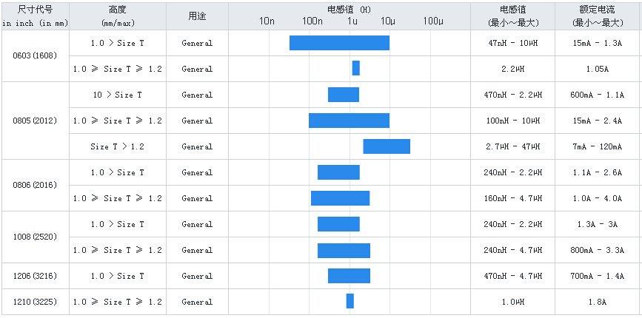Select the 1008 (2520) size code
The image size is (642, 318).
35,237
